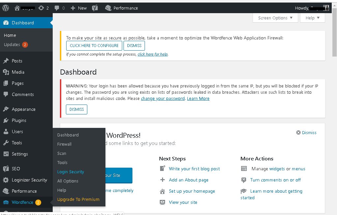
Task: Click the plus New icon in admin bar
Action: (x=73, y=8)
